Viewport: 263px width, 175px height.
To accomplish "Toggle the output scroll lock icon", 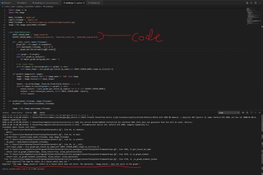I will point(247,113).
